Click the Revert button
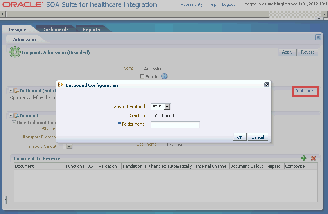Screen dimensions: 328x214 [308, 52]
